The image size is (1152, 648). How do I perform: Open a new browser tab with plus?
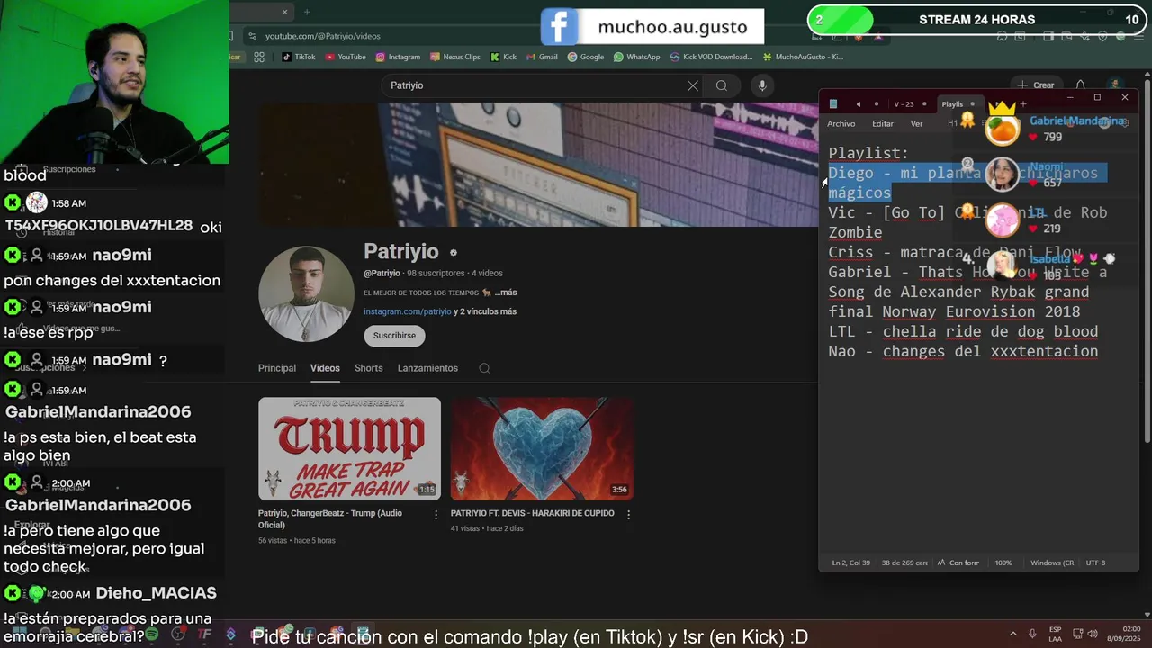[x=307, y=12]
